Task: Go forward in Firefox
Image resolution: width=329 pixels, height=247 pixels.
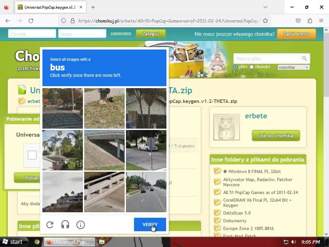Action: (x=19, y=21)
